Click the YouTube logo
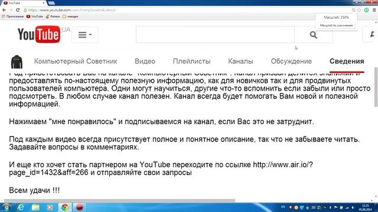The height and width of the screenshot is (212, 378). (x=39, y=34)
